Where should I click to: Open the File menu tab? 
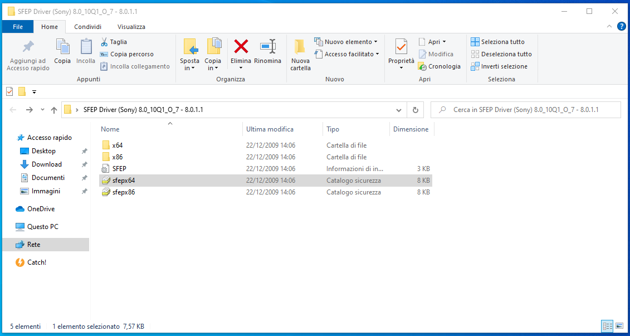[18, 27]
